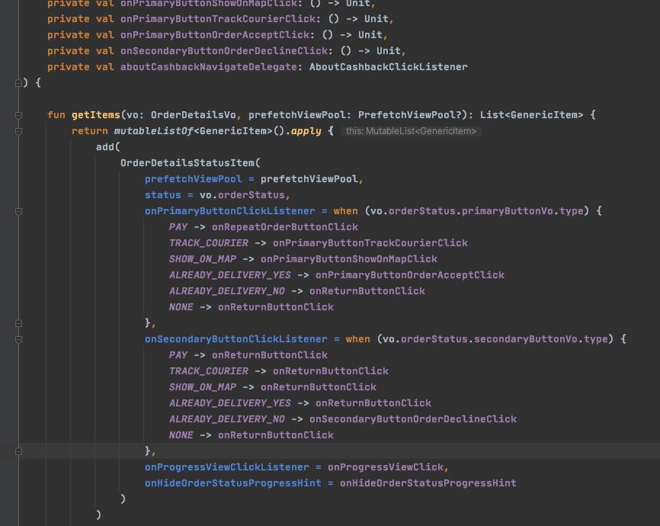The image size is (660, 526).
Task: Collapse the class constructor fold marker beside ') {'
Action: coord(18,83)
